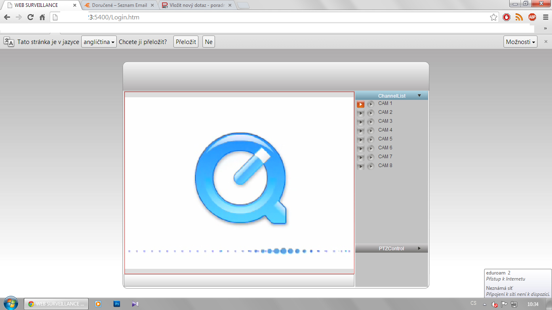
Task: Open Visual Studio from the taskbar
Action: 135,304
